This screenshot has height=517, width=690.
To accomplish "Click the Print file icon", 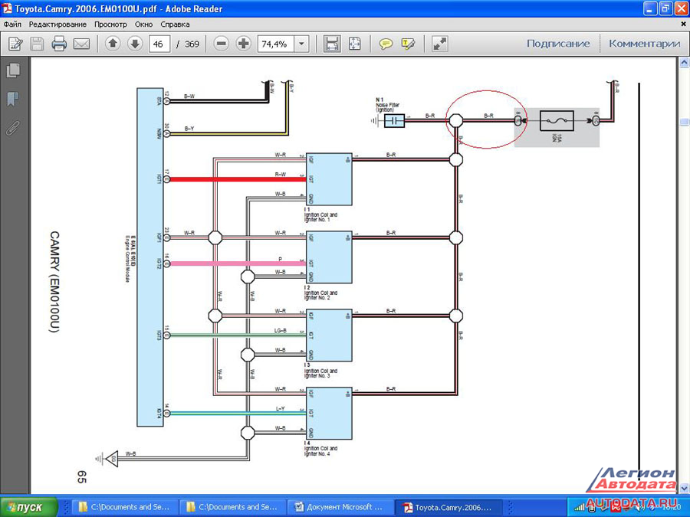I will tap(59, 44).
